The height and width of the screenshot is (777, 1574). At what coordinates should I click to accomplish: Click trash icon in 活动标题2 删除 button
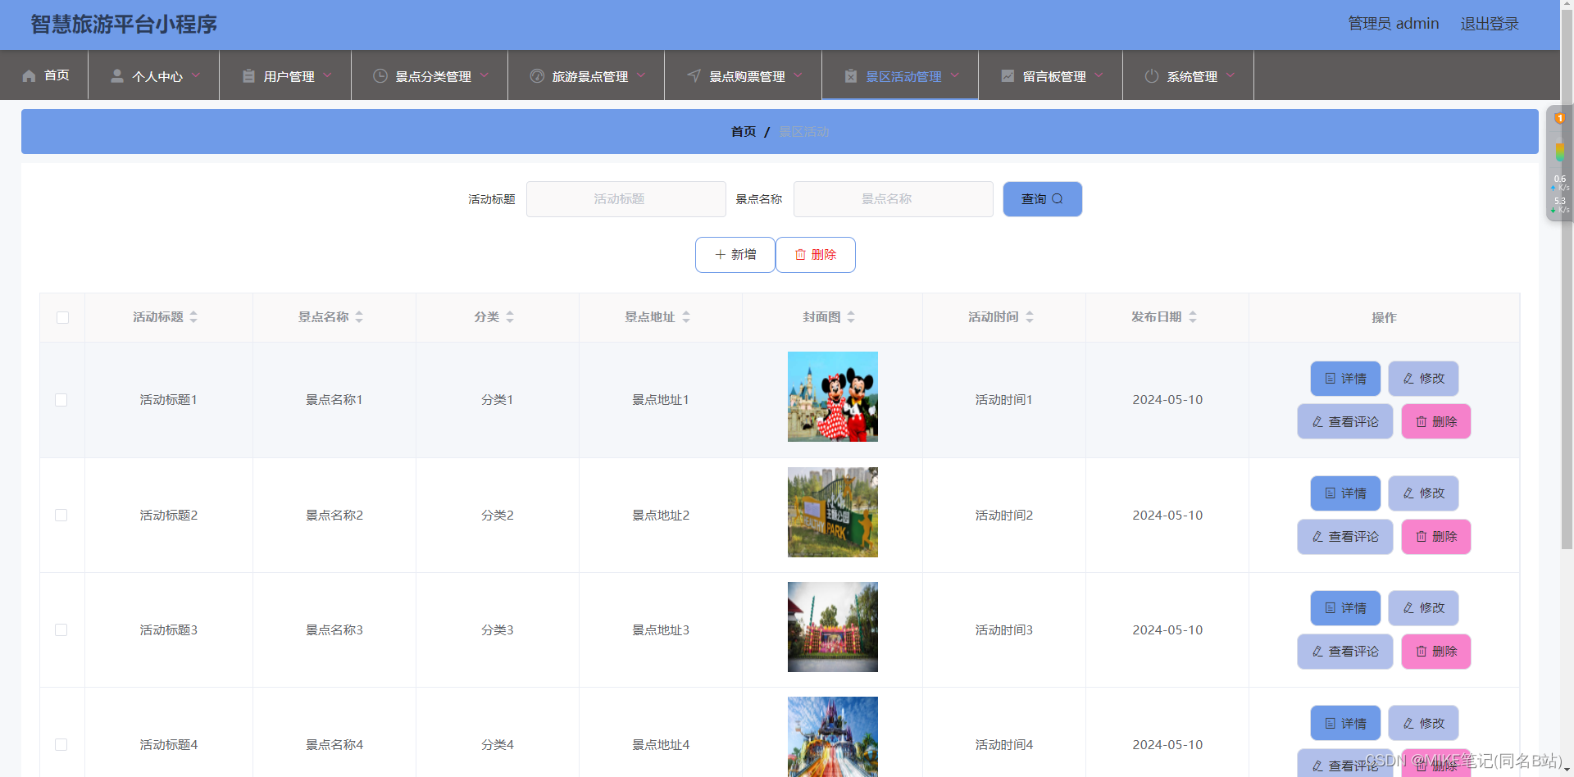[1422, 537]
